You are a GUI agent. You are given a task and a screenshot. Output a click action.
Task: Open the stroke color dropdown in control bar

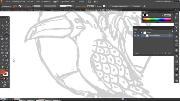(22, 6)
